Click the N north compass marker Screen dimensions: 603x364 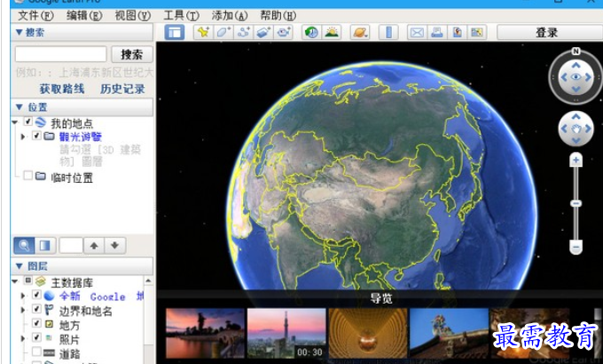pos(576,51)
